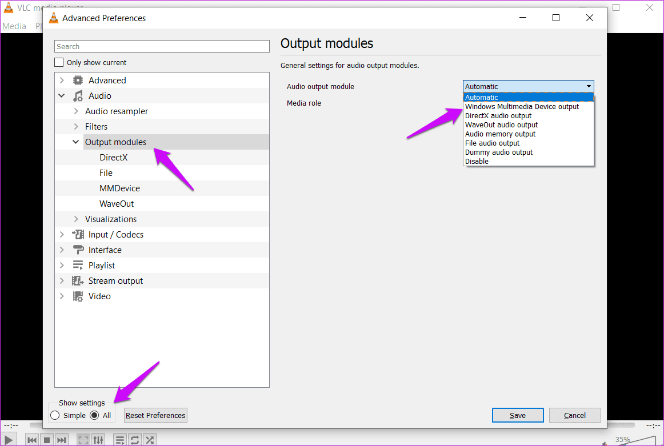Click the Save button
The width and height of the screenshot is (664, 446).
518,416
